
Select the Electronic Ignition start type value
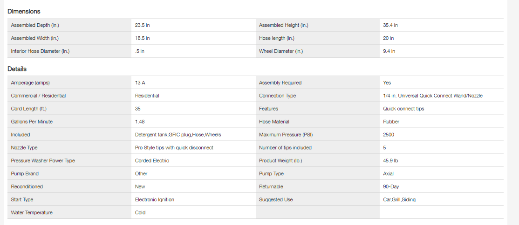click(x=155, y=199)
